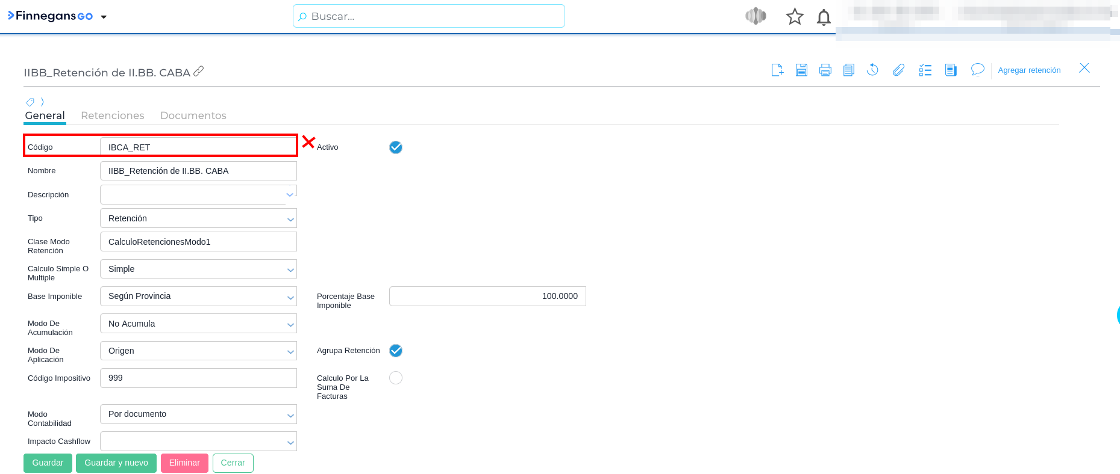Click the Guardar y nuevo button
The height and width of the screenshot is (474, 1120).
pyautogui.click(x=116, y=463)
